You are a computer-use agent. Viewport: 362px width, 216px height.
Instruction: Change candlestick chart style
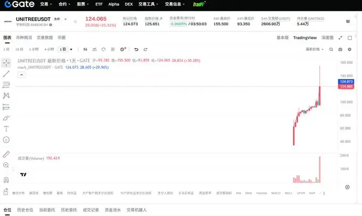coord(85,49)
